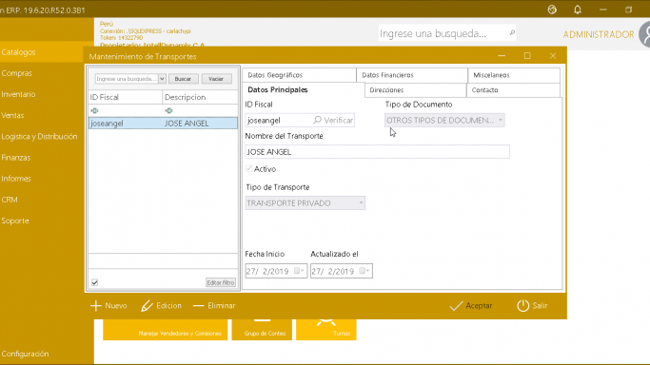Switch to Datos Financieros tab

coord(412,75)
